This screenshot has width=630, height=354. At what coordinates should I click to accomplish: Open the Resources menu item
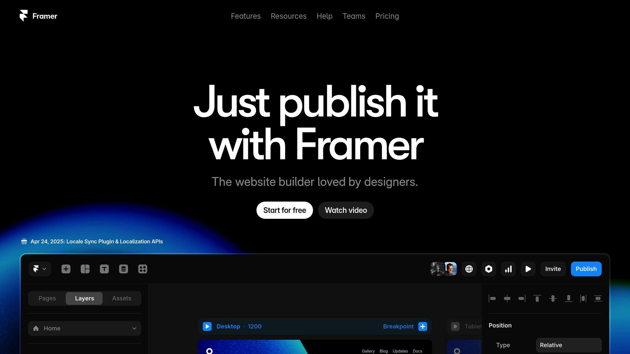coord(289,16)
